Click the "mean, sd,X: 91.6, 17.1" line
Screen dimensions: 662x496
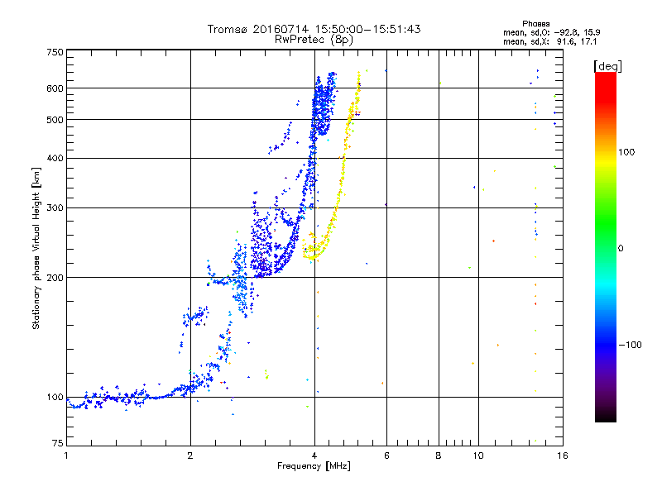[549, 41]
